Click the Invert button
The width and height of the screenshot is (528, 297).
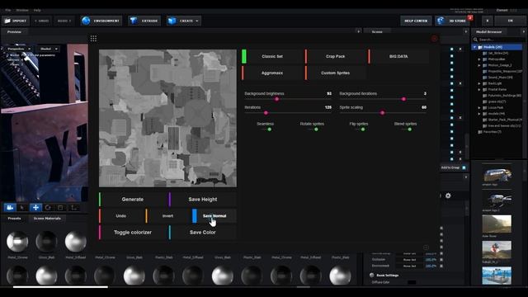[167, 216]
